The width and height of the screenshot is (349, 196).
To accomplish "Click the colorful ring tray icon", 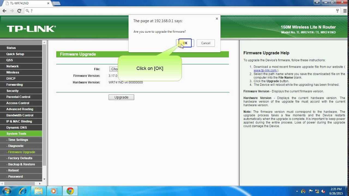I will tap(303, 191).
